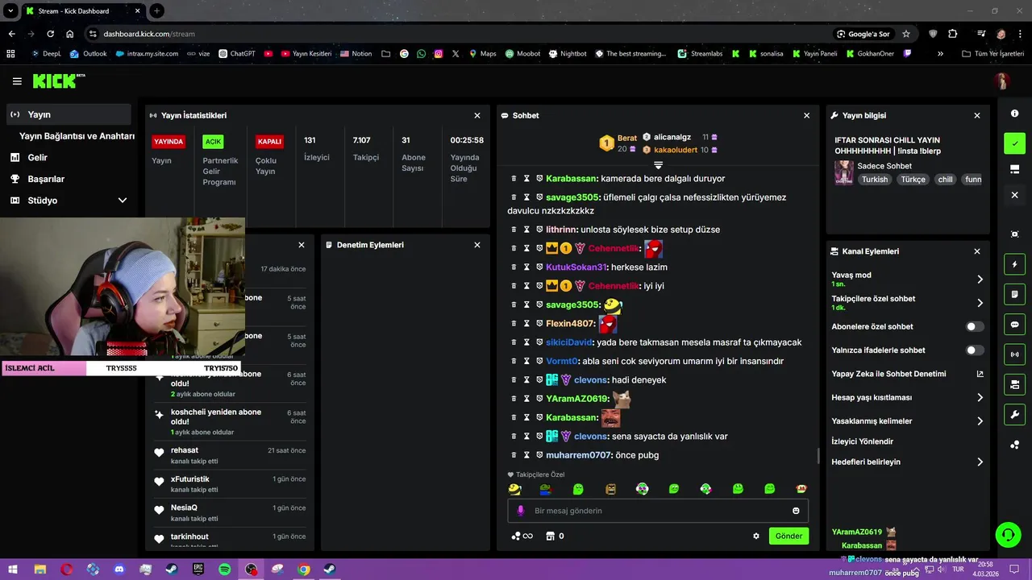Timeout hourglass icon on Vormt0 row
The width and height of the screenshot is (1032, 580).
[526, 361]
